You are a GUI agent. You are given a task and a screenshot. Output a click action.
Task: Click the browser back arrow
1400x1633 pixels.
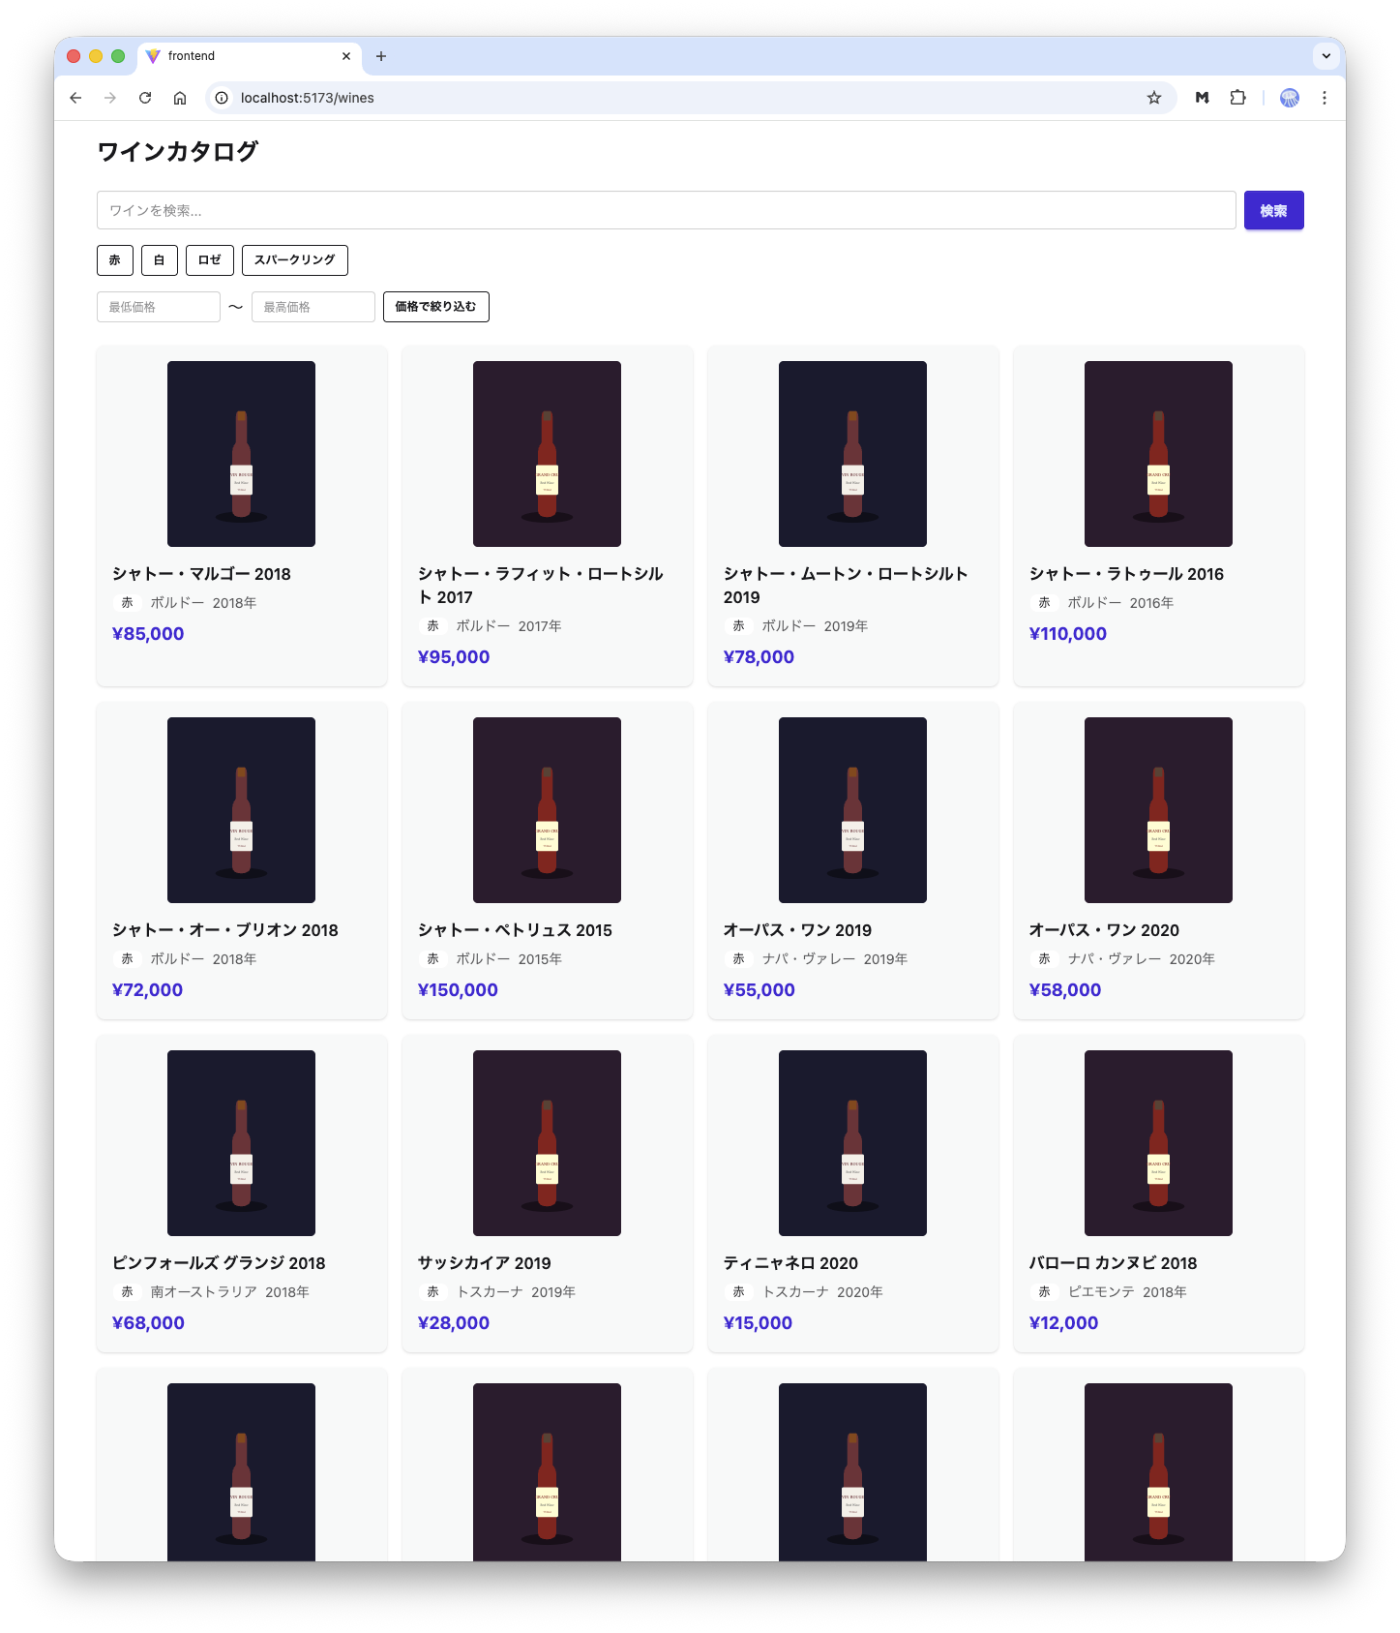click(75, 98)
